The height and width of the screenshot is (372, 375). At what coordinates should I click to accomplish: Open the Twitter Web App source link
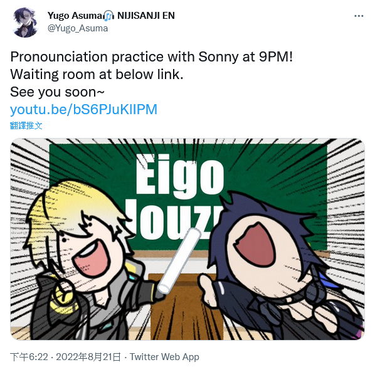click(x=164, y=357)
